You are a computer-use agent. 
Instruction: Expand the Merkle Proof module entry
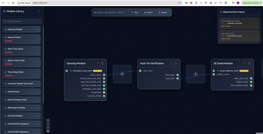pyautogui.click(x=37, y=92)
